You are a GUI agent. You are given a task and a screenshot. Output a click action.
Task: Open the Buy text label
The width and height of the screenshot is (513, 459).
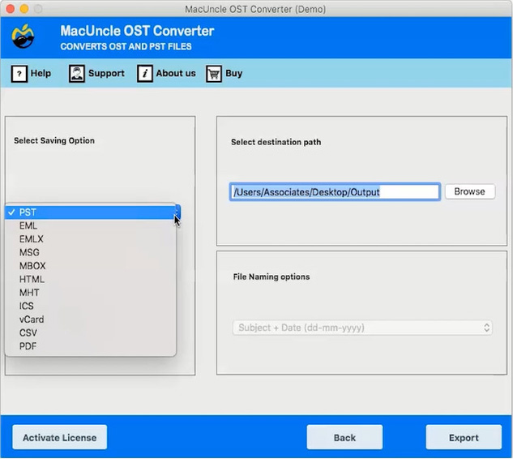pos(234,73)
